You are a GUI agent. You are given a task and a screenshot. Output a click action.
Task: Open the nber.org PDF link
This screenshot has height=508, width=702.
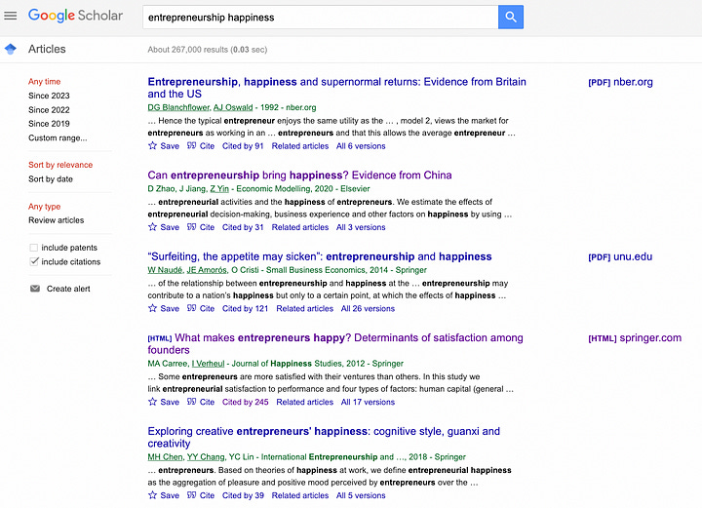[x=620, y=82]
